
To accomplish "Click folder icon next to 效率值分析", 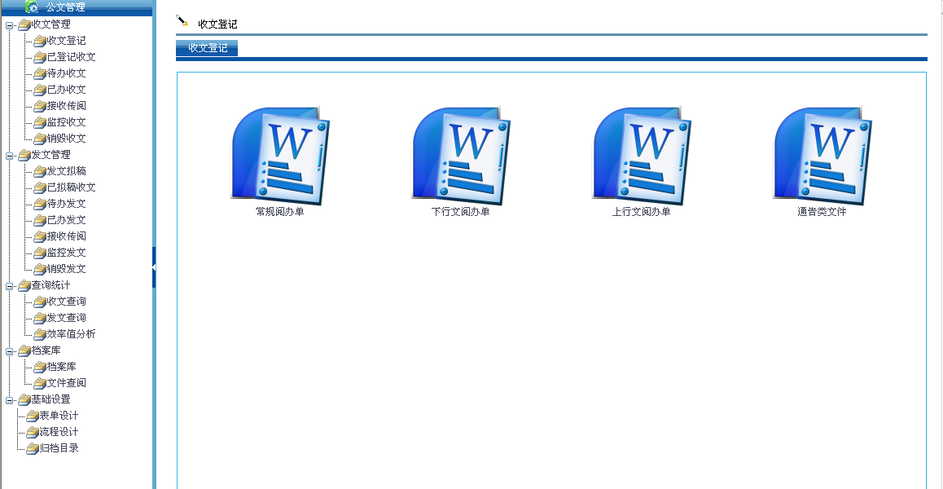I will [40, 333].
